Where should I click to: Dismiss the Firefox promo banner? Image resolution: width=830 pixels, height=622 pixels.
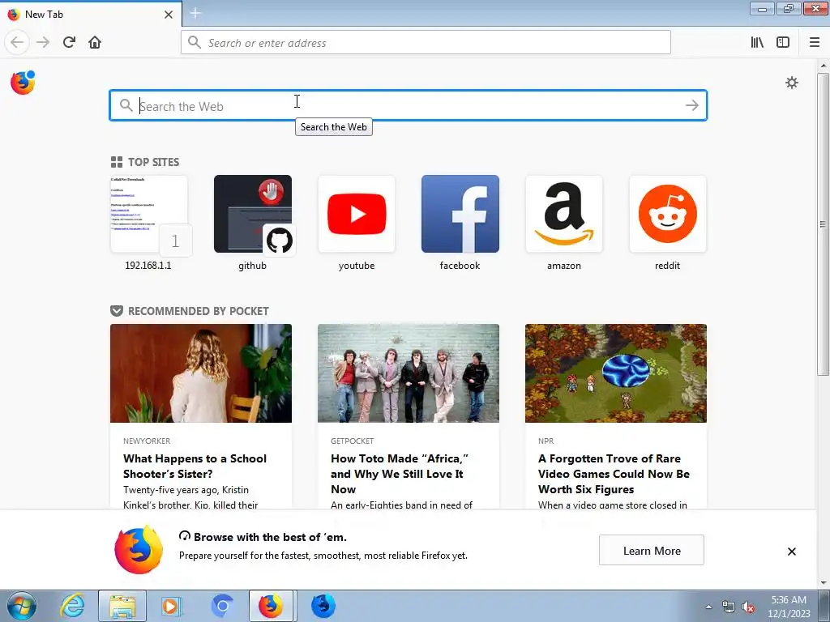tap(791, 551)
